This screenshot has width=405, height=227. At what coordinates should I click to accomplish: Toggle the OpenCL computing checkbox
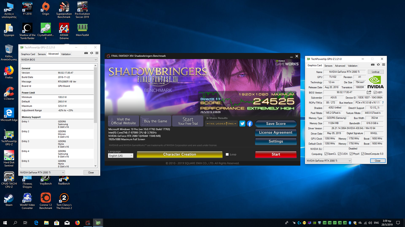326,154
